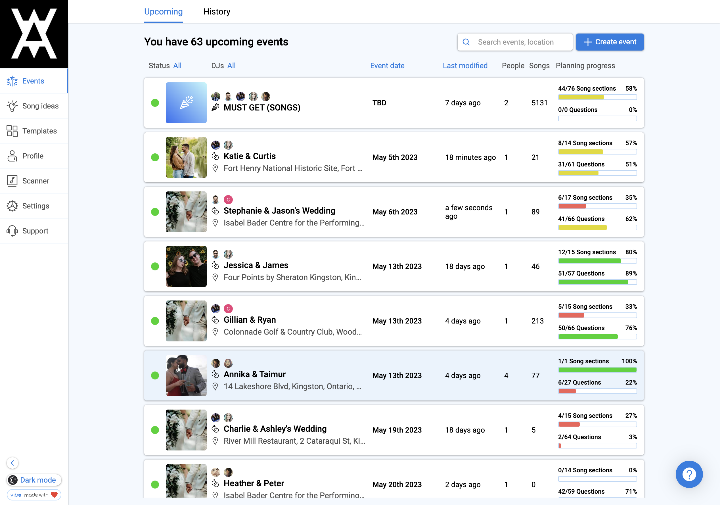The height and width of the screenshot is (505, 720).
Task: Sort events by Event date
Action: point(387,66)
